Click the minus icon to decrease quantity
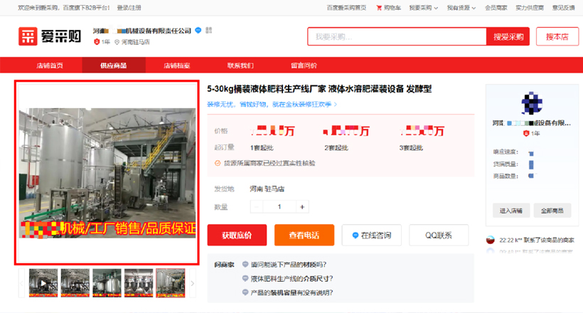 (257, 207)
